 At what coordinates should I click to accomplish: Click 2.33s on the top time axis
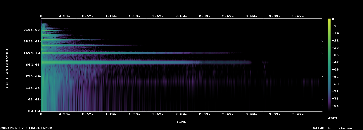(205, 16)
